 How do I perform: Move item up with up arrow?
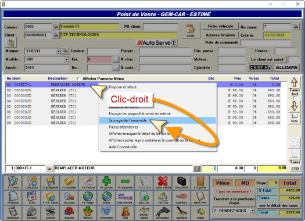click(295, 83)
